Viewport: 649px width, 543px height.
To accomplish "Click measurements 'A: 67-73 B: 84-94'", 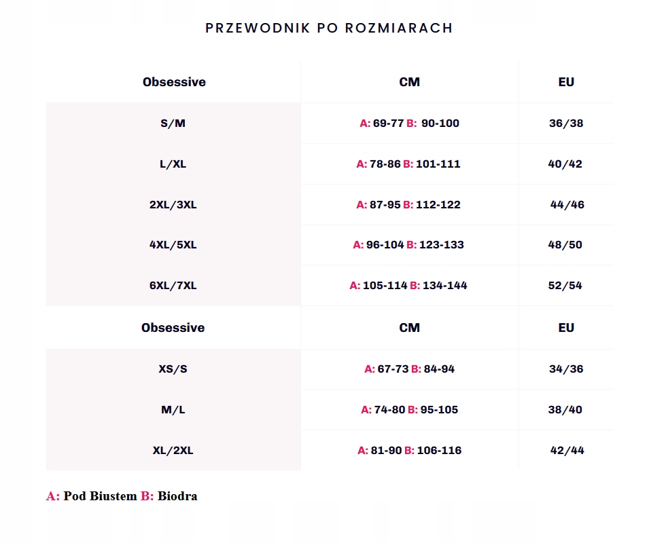I will tap(409, 369).
